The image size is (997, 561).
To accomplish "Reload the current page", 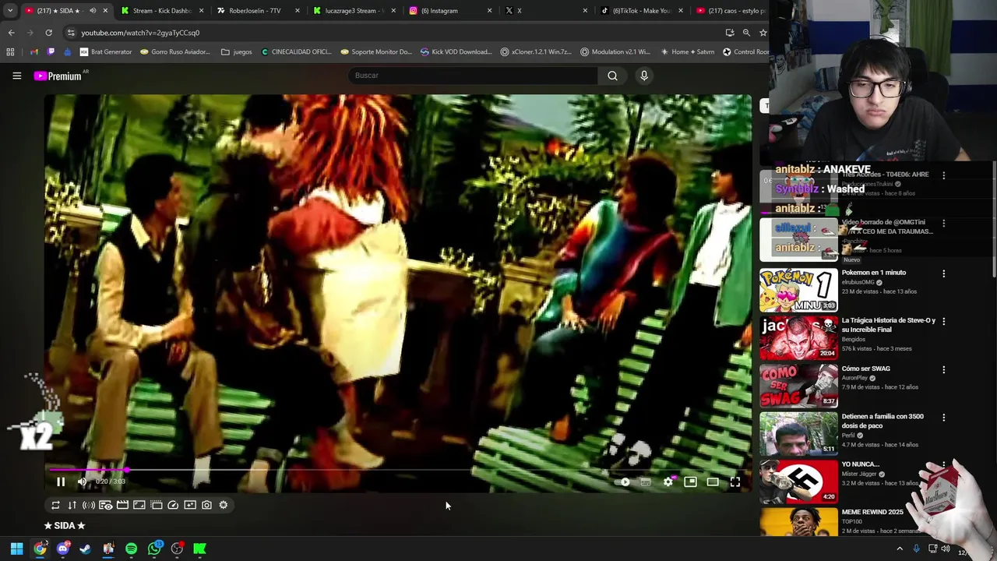I will pos(48,33).
